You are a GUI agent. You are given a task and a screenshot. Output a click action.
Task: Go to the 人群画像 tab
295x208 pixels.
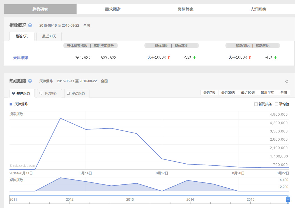258,9
